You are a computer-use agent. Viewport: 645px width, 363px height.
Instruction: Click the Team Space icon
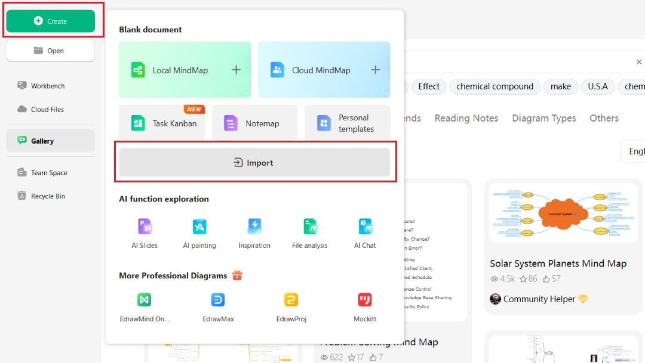(22, 172)
